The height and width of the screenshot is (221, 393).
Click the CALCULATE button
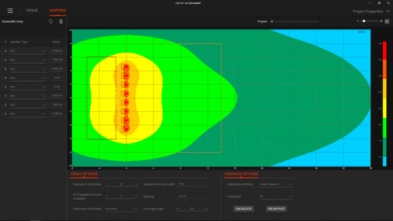click(243, 209)
